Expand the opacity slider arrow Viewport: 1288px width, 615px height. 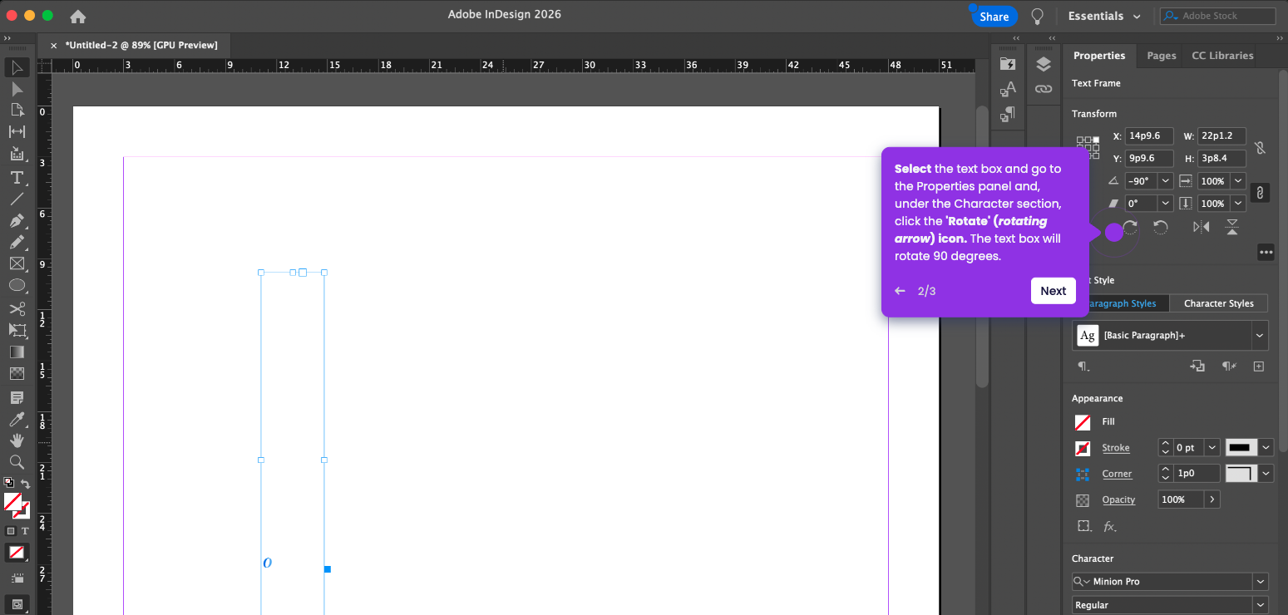point(1212,499)
